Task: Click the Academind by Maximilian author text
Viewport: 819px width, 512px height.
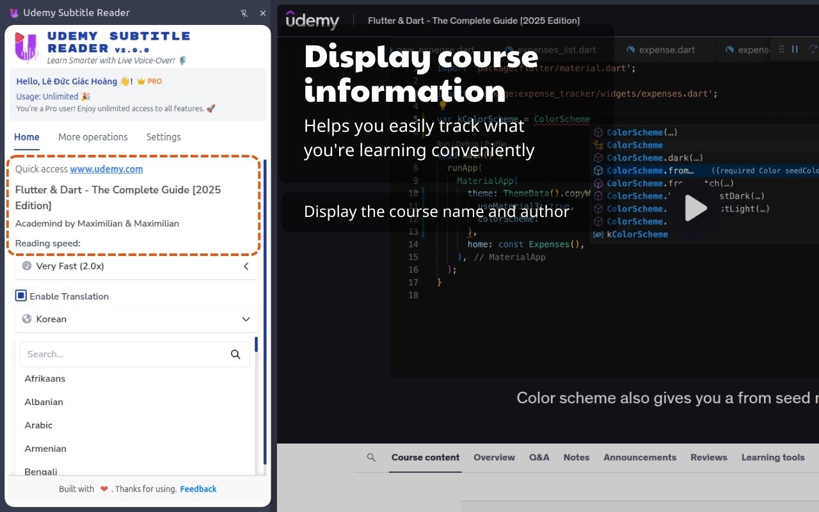Action: click(97, 223)
